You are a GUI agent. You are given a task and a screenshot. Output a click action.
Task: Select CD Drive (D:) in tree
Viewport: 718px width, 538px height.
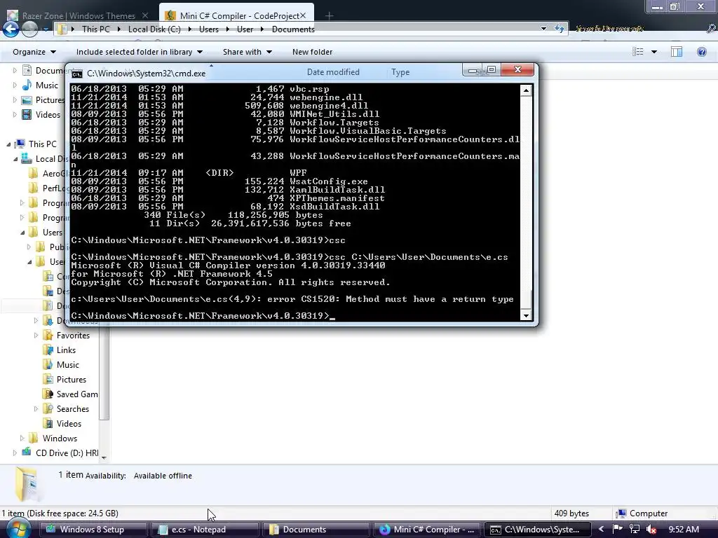click(67, 453)
